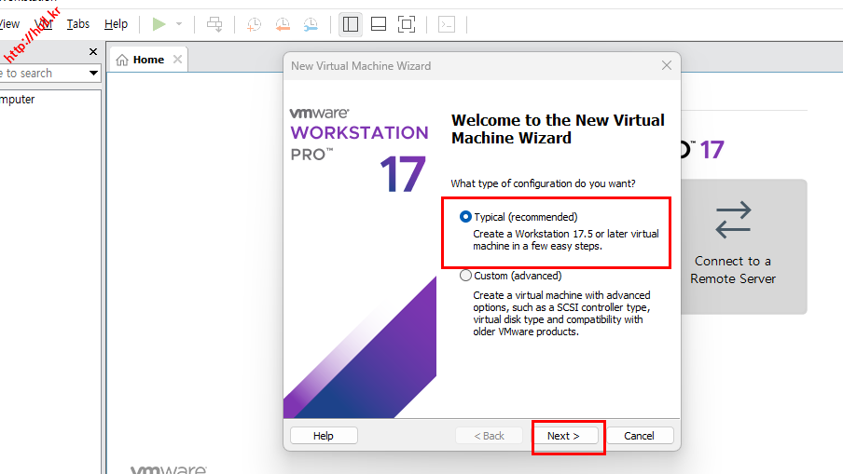The image size is (843, 474).
Task: Open the View menu
Action: coord(9,24)
